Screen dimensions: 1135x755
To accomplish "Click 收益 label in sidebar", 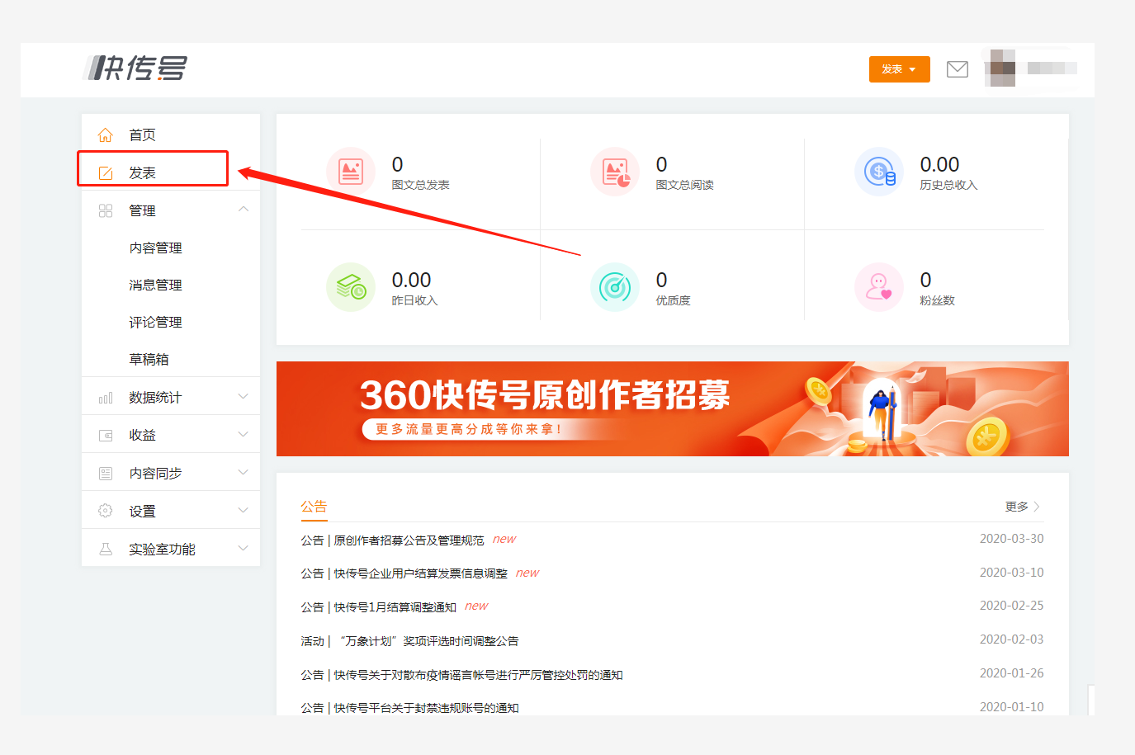I will point(143,435).
